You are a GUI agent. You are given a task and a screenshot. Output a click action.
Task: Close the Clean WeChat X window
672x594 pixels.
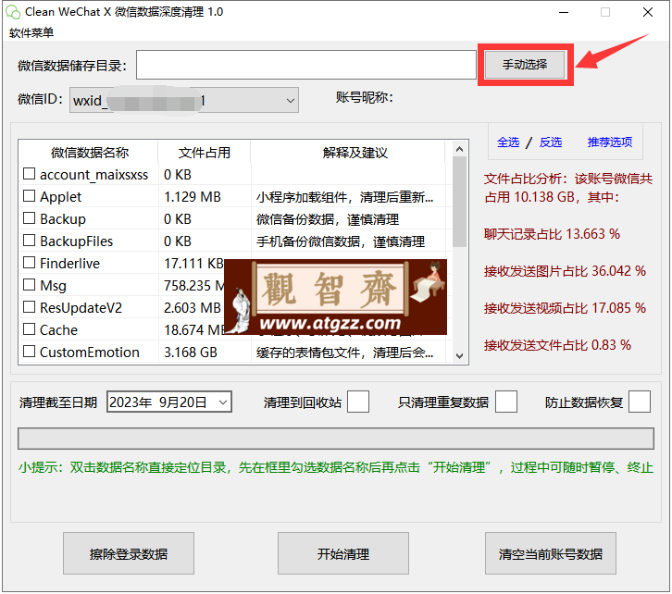(x=648, y=12)
